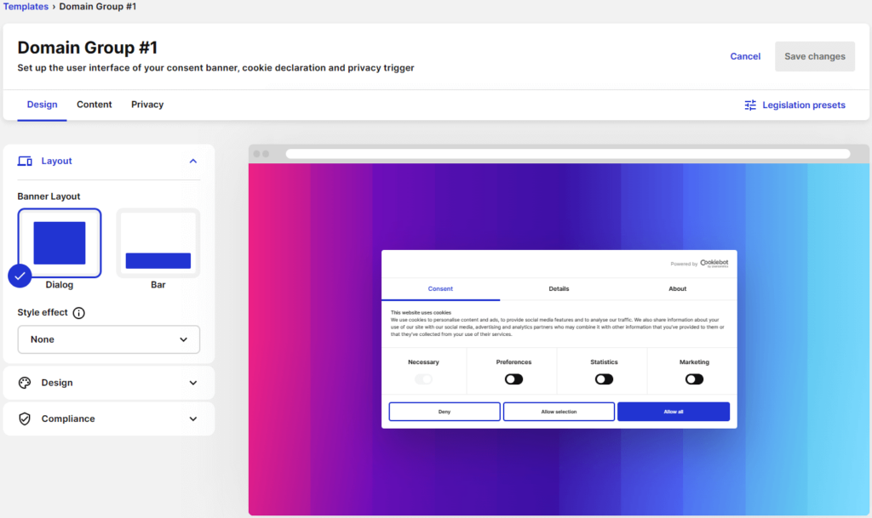Toggle the Preferences switch
872x518 pixels.
(513, 379)
